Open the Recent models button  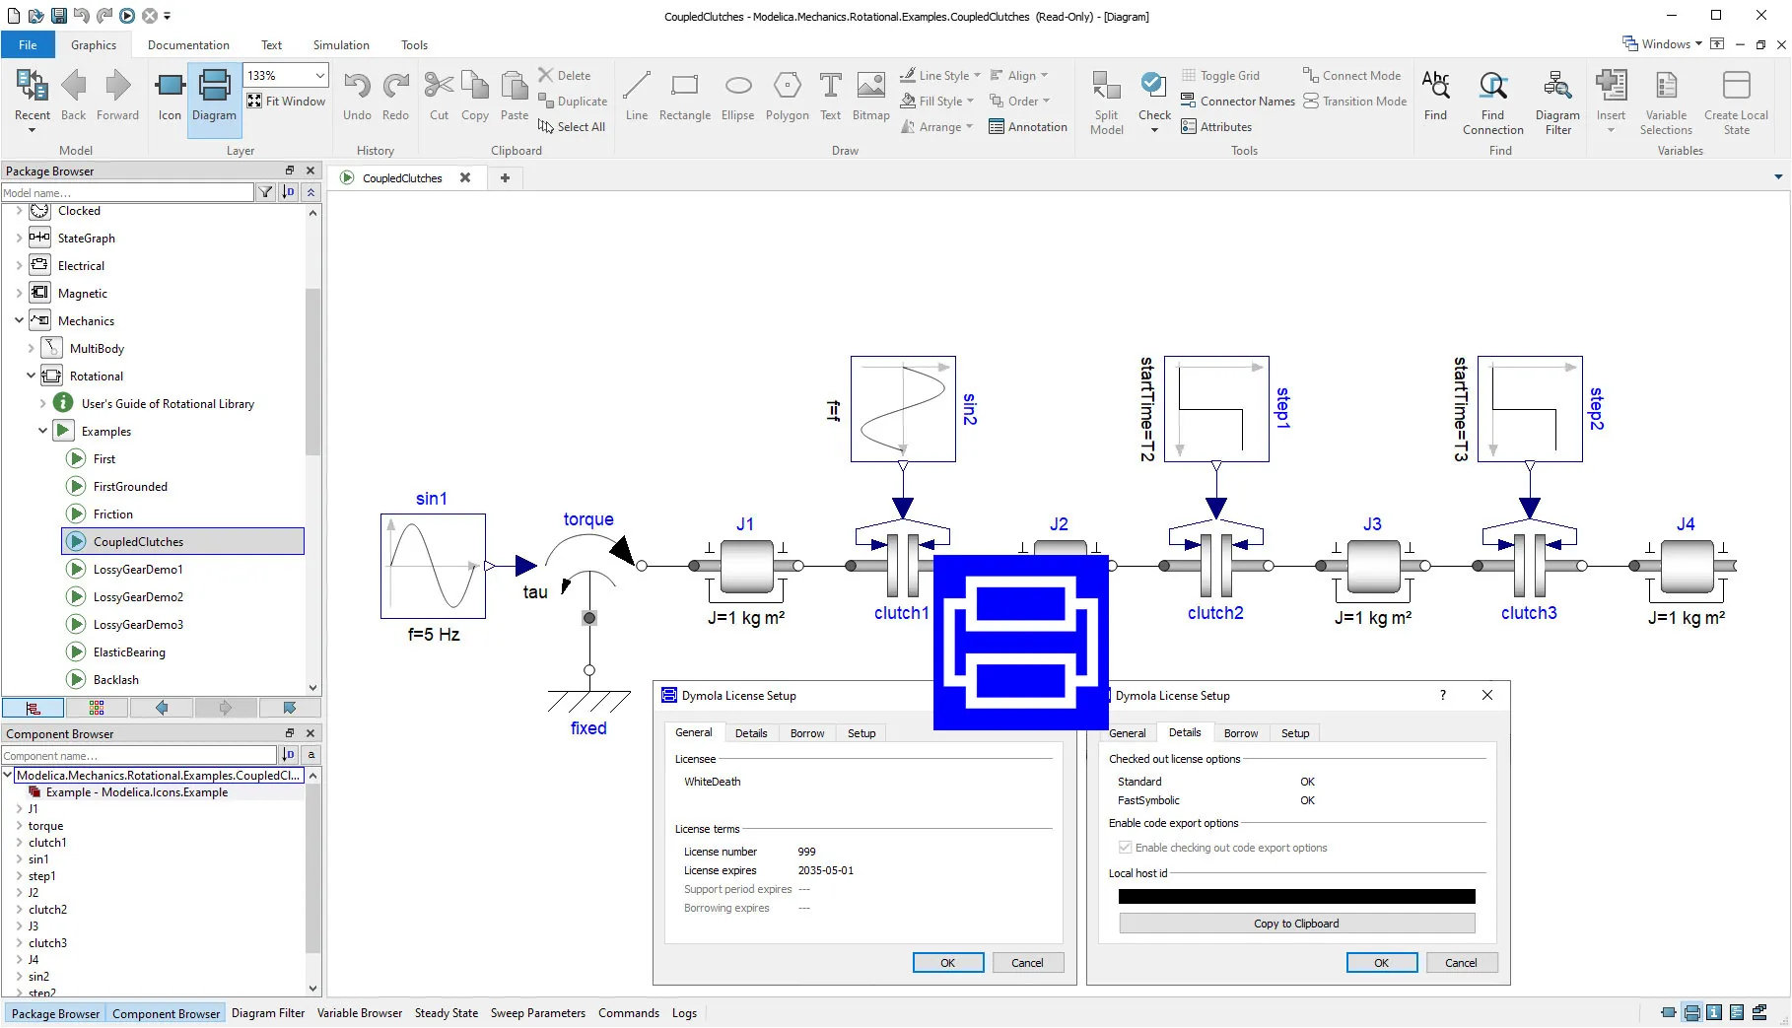click(32, 101)
